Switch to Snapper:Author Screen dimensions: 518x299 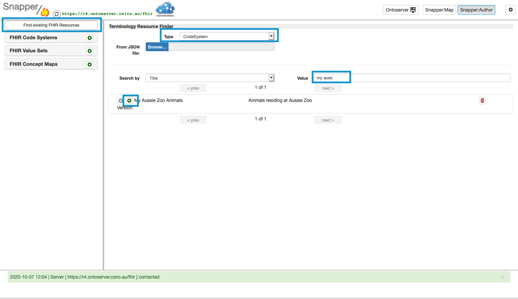(476, 10)
